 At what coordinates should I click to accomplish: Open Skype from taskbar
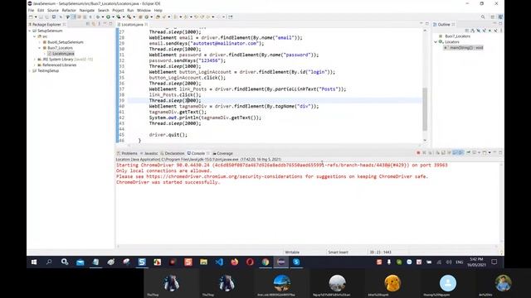296,262
